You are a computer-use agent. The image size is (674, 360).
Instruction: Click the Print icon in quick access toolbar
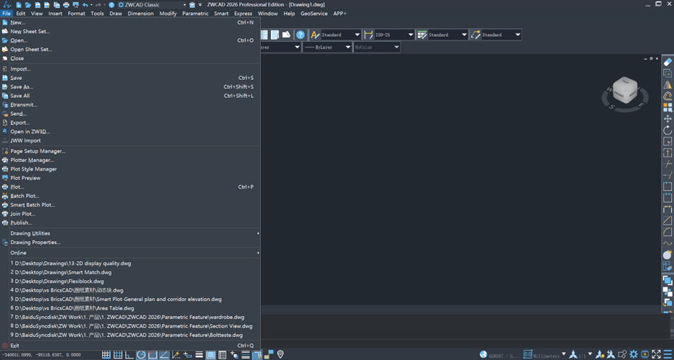(x=66, y=5)
